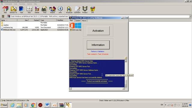
Task: Open the media player taskbar icon
Action: pos(26,105)
